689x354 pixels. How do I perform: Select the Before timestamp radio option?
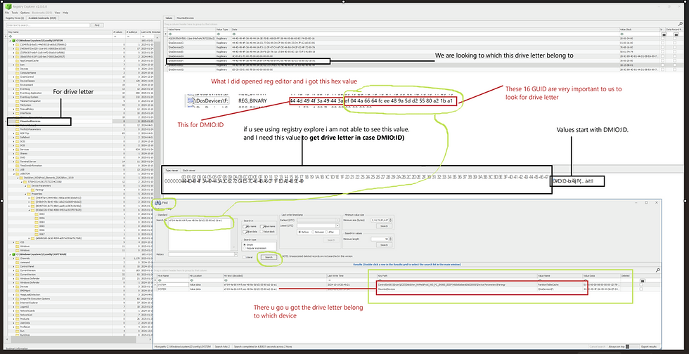point(300,232)
